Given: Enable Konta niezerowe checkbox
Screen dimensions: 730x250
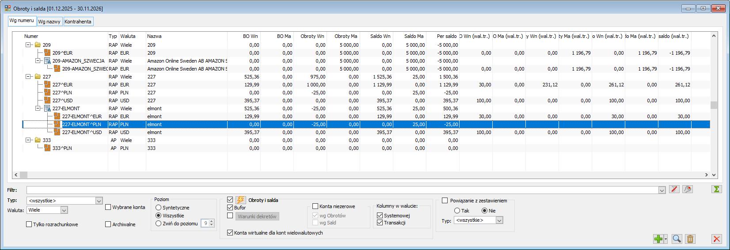Looking at the screenshot, I should tap(315, 206).
